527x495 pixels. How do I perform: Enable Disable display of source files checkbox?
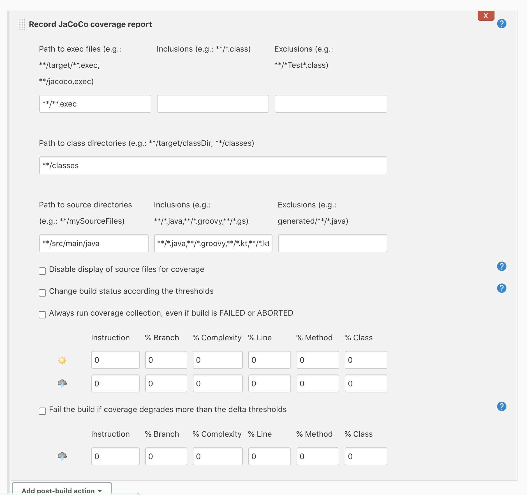pos(42,271)
